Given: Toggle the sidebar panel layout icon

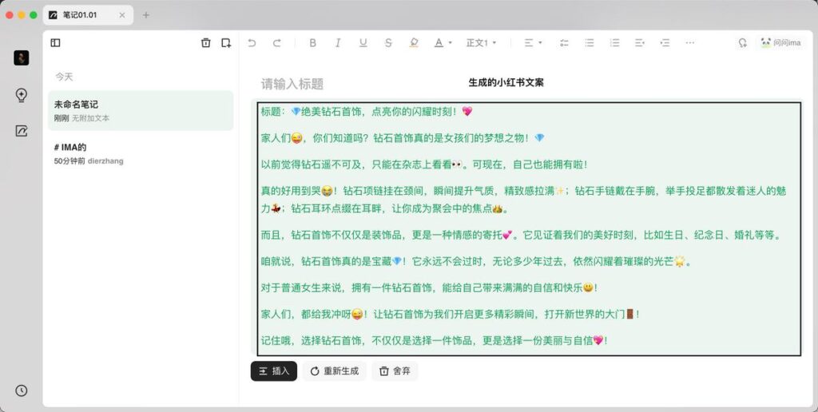Looking at the screenshot, I should [55, 43].
